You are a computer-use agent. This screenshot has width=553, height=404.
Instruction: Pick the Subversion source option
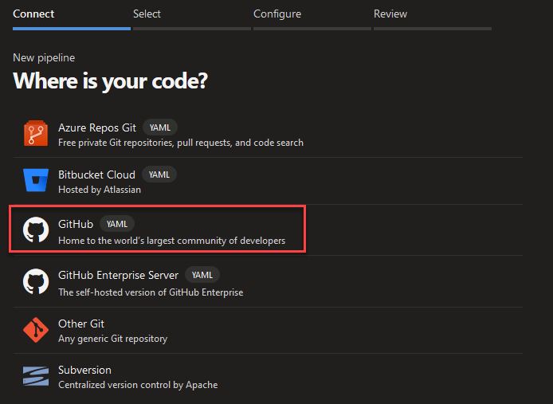pos(84,370)
